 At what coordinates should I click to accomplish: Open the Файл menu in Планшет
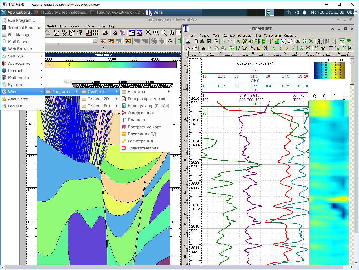point(192,36)
